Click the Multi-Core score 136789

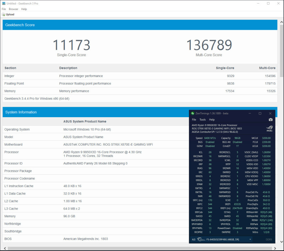[209, 45]
